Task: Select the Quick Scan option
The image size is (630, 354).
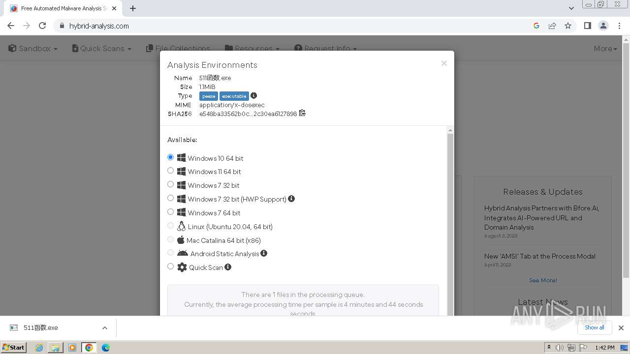Action: tap(171, 266)
